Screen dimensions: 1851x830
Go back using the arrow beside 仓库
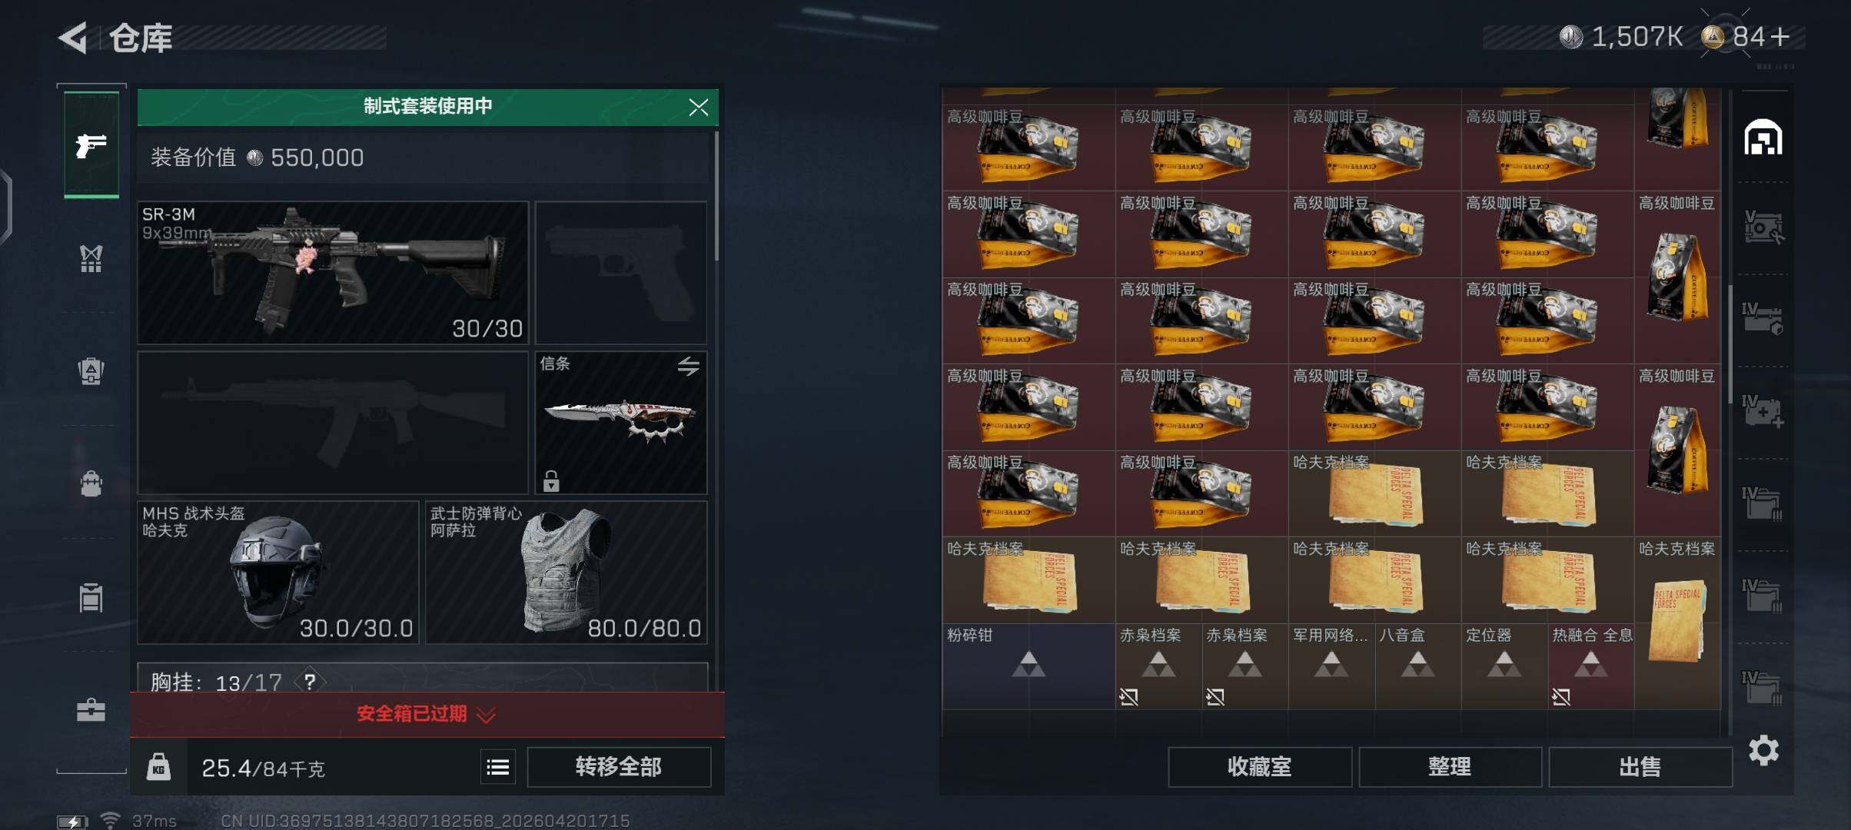click(x=73, y=38)
